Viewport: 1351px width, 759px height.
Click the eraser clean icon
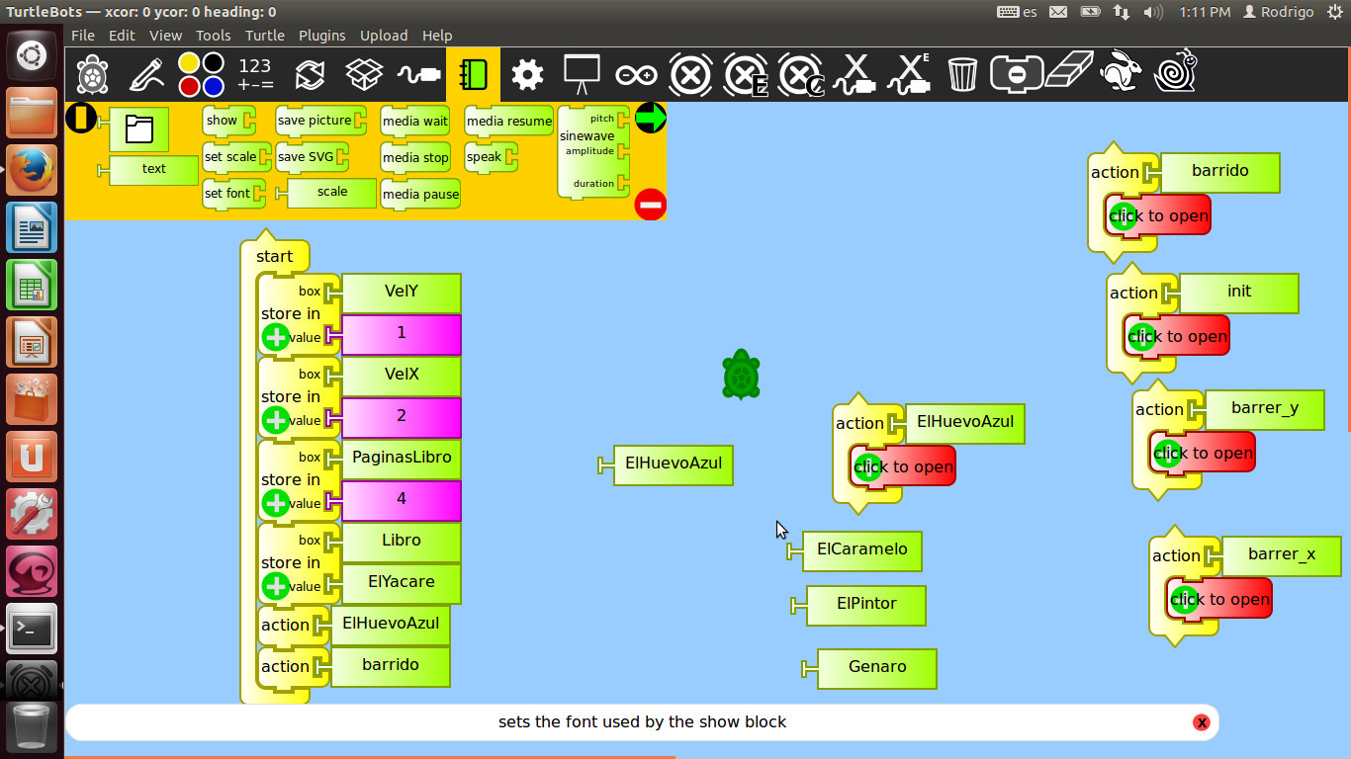point(1069,72)
